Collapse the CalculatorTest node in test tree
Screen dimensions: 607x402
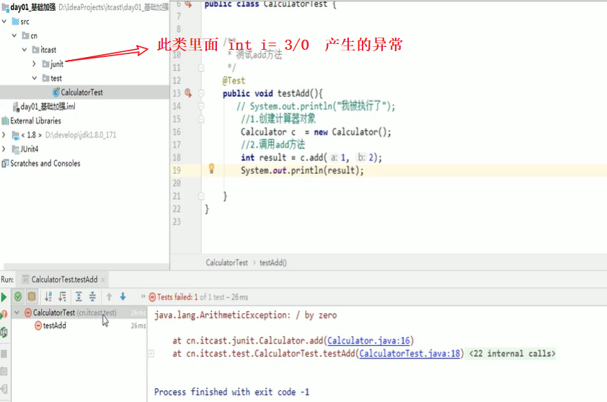[17, 313]
